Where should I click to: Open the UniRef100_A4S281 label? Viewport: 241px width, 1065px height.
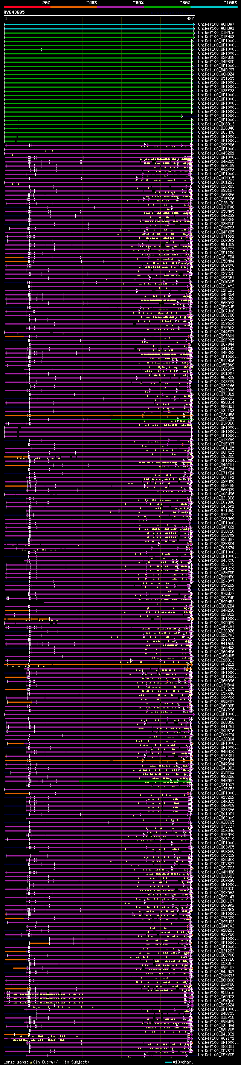click(x=216, y=153)
